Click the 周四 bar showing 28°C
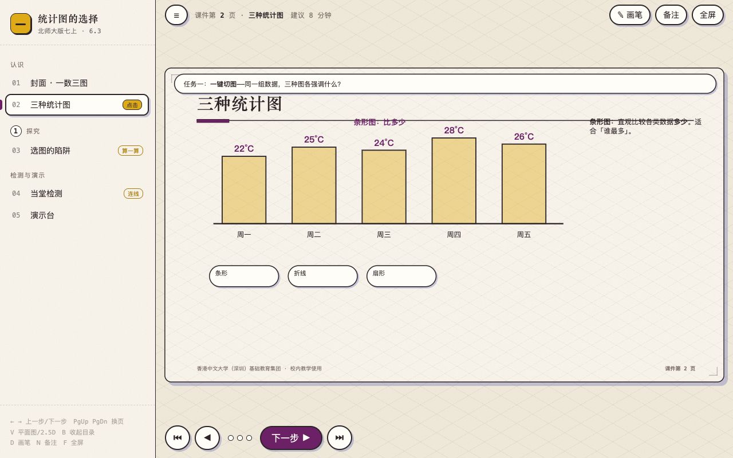The image size is (733, 458). tap(454, 181)
